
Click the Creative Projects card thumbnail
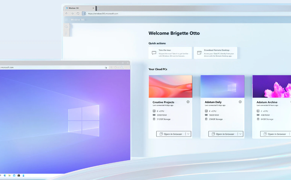[170, 86]
